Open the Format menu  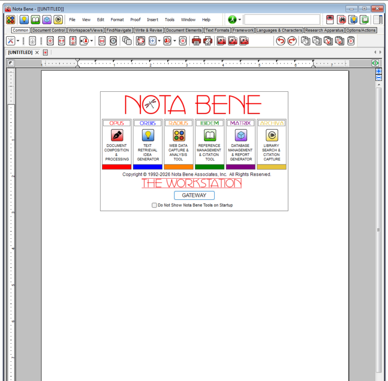[x=117, y=20]
